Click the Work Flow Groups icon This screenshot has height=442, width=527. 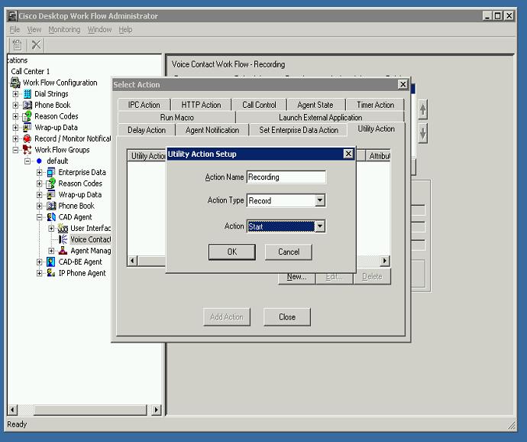coord(27,149)
